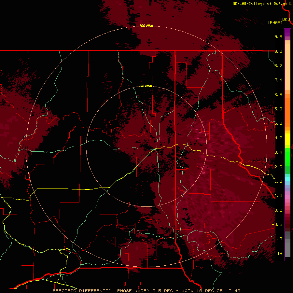The height and width of the screenshot is (293, 293).
Task: Click the '7.4' color scale label
Action: 278,80
